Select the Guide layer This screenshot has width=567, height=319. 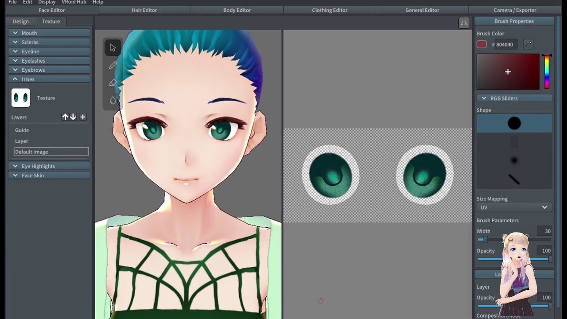pyautogui.click(x=22, y=130)
